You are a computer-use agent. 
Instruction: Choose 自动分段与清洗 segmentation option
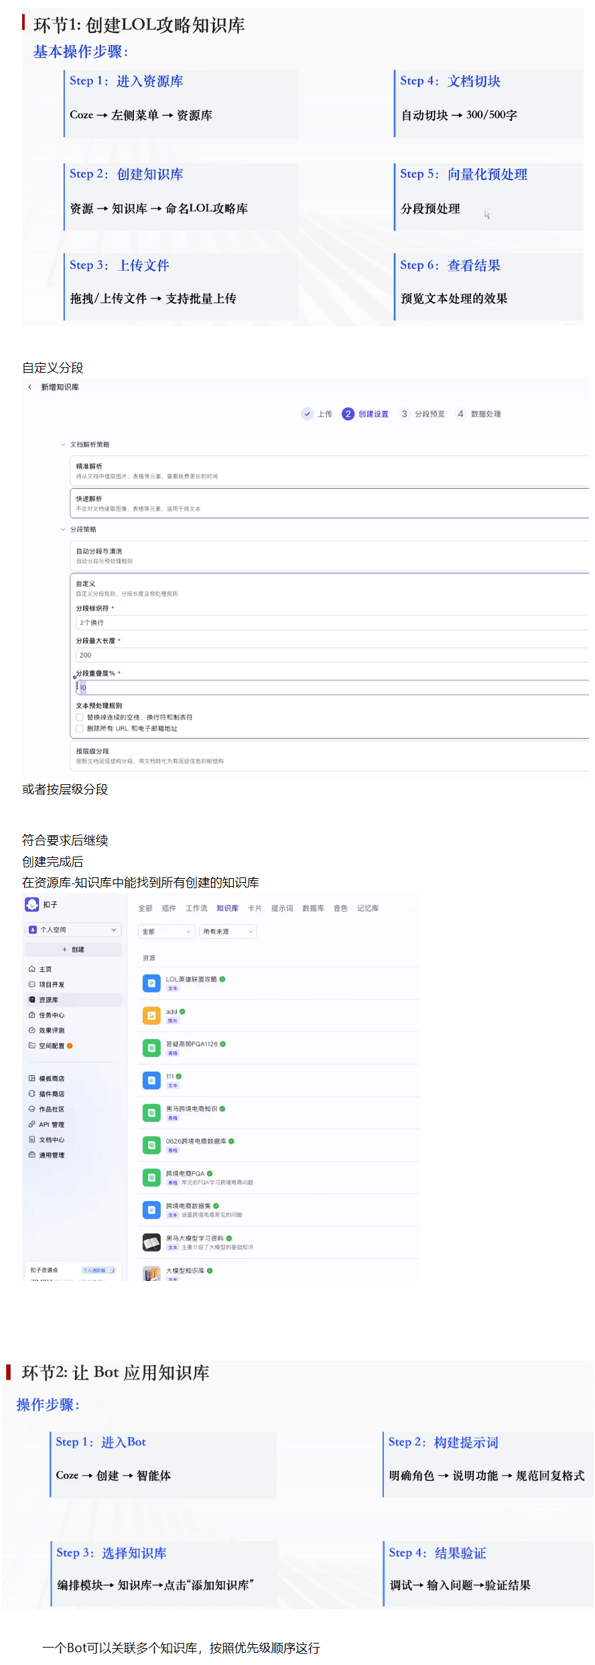(x=329, y=556)
